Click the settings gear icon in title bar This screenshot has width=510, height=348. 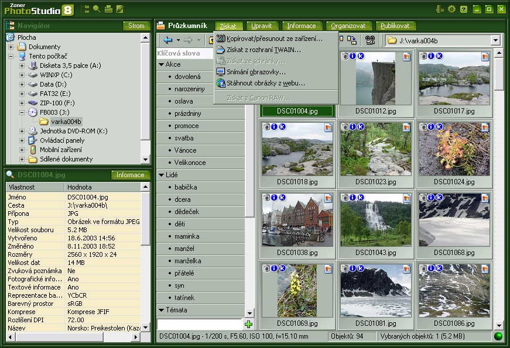451,9
